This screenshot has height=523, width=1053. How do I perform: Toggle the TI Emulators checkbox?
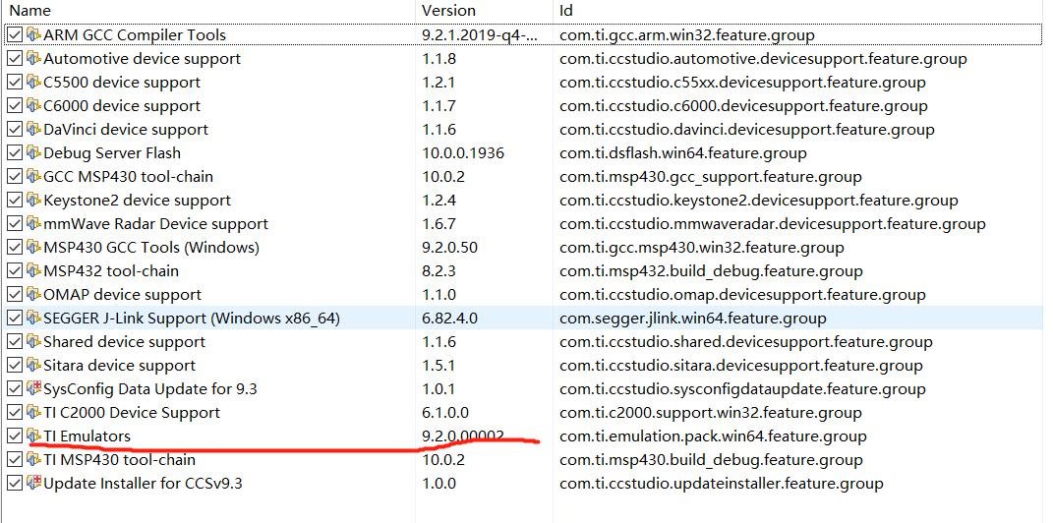click(x=14, y=436)
